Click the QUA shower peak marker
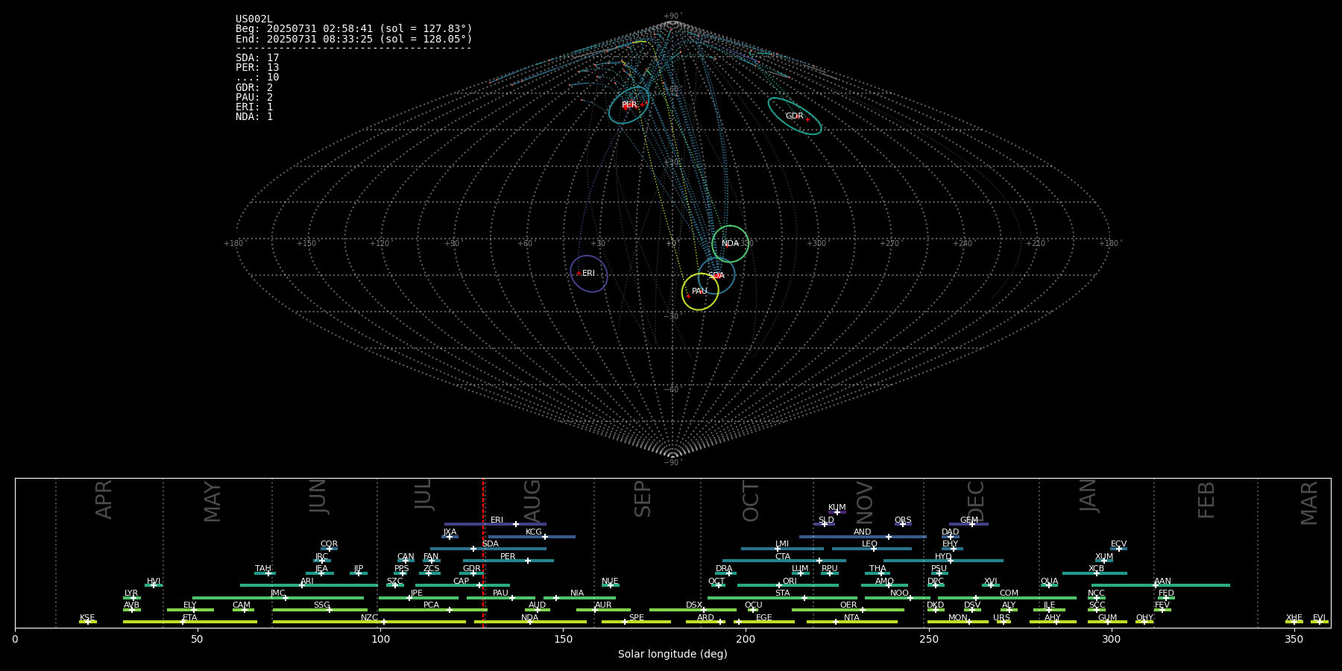This screenshot has width=1342, height=671. (1049, 585)
